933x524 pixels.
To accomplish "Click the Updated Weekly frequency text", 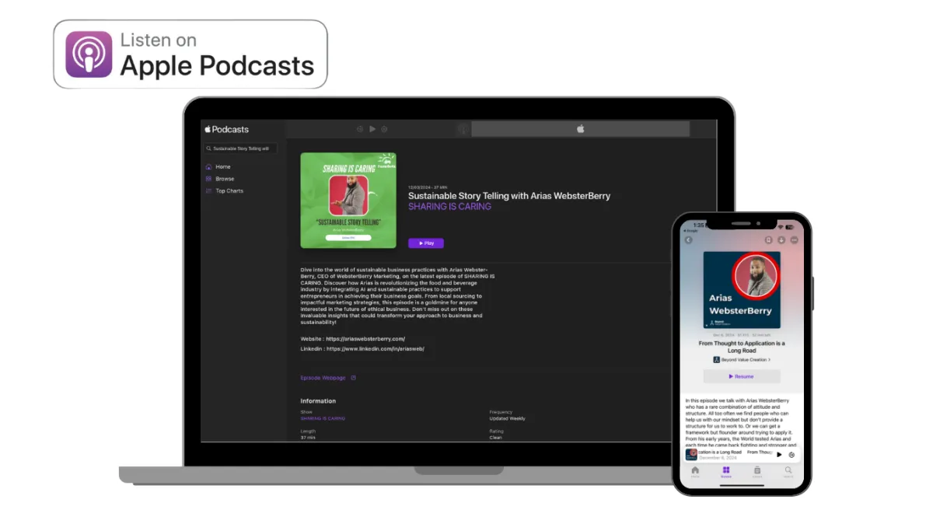I will (507, 418).
